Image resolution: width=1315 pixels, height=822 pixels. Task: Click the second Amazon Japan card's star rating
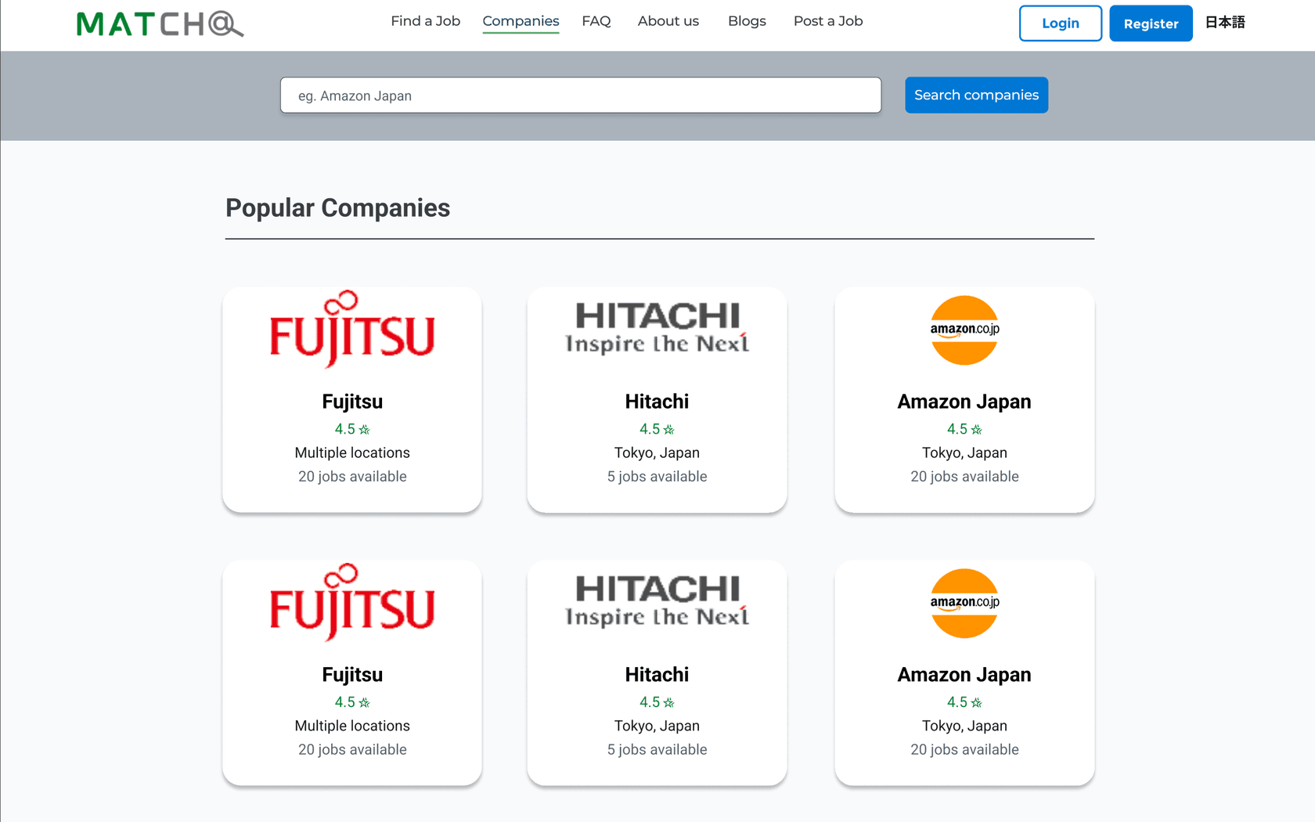(x=964, y=702)
